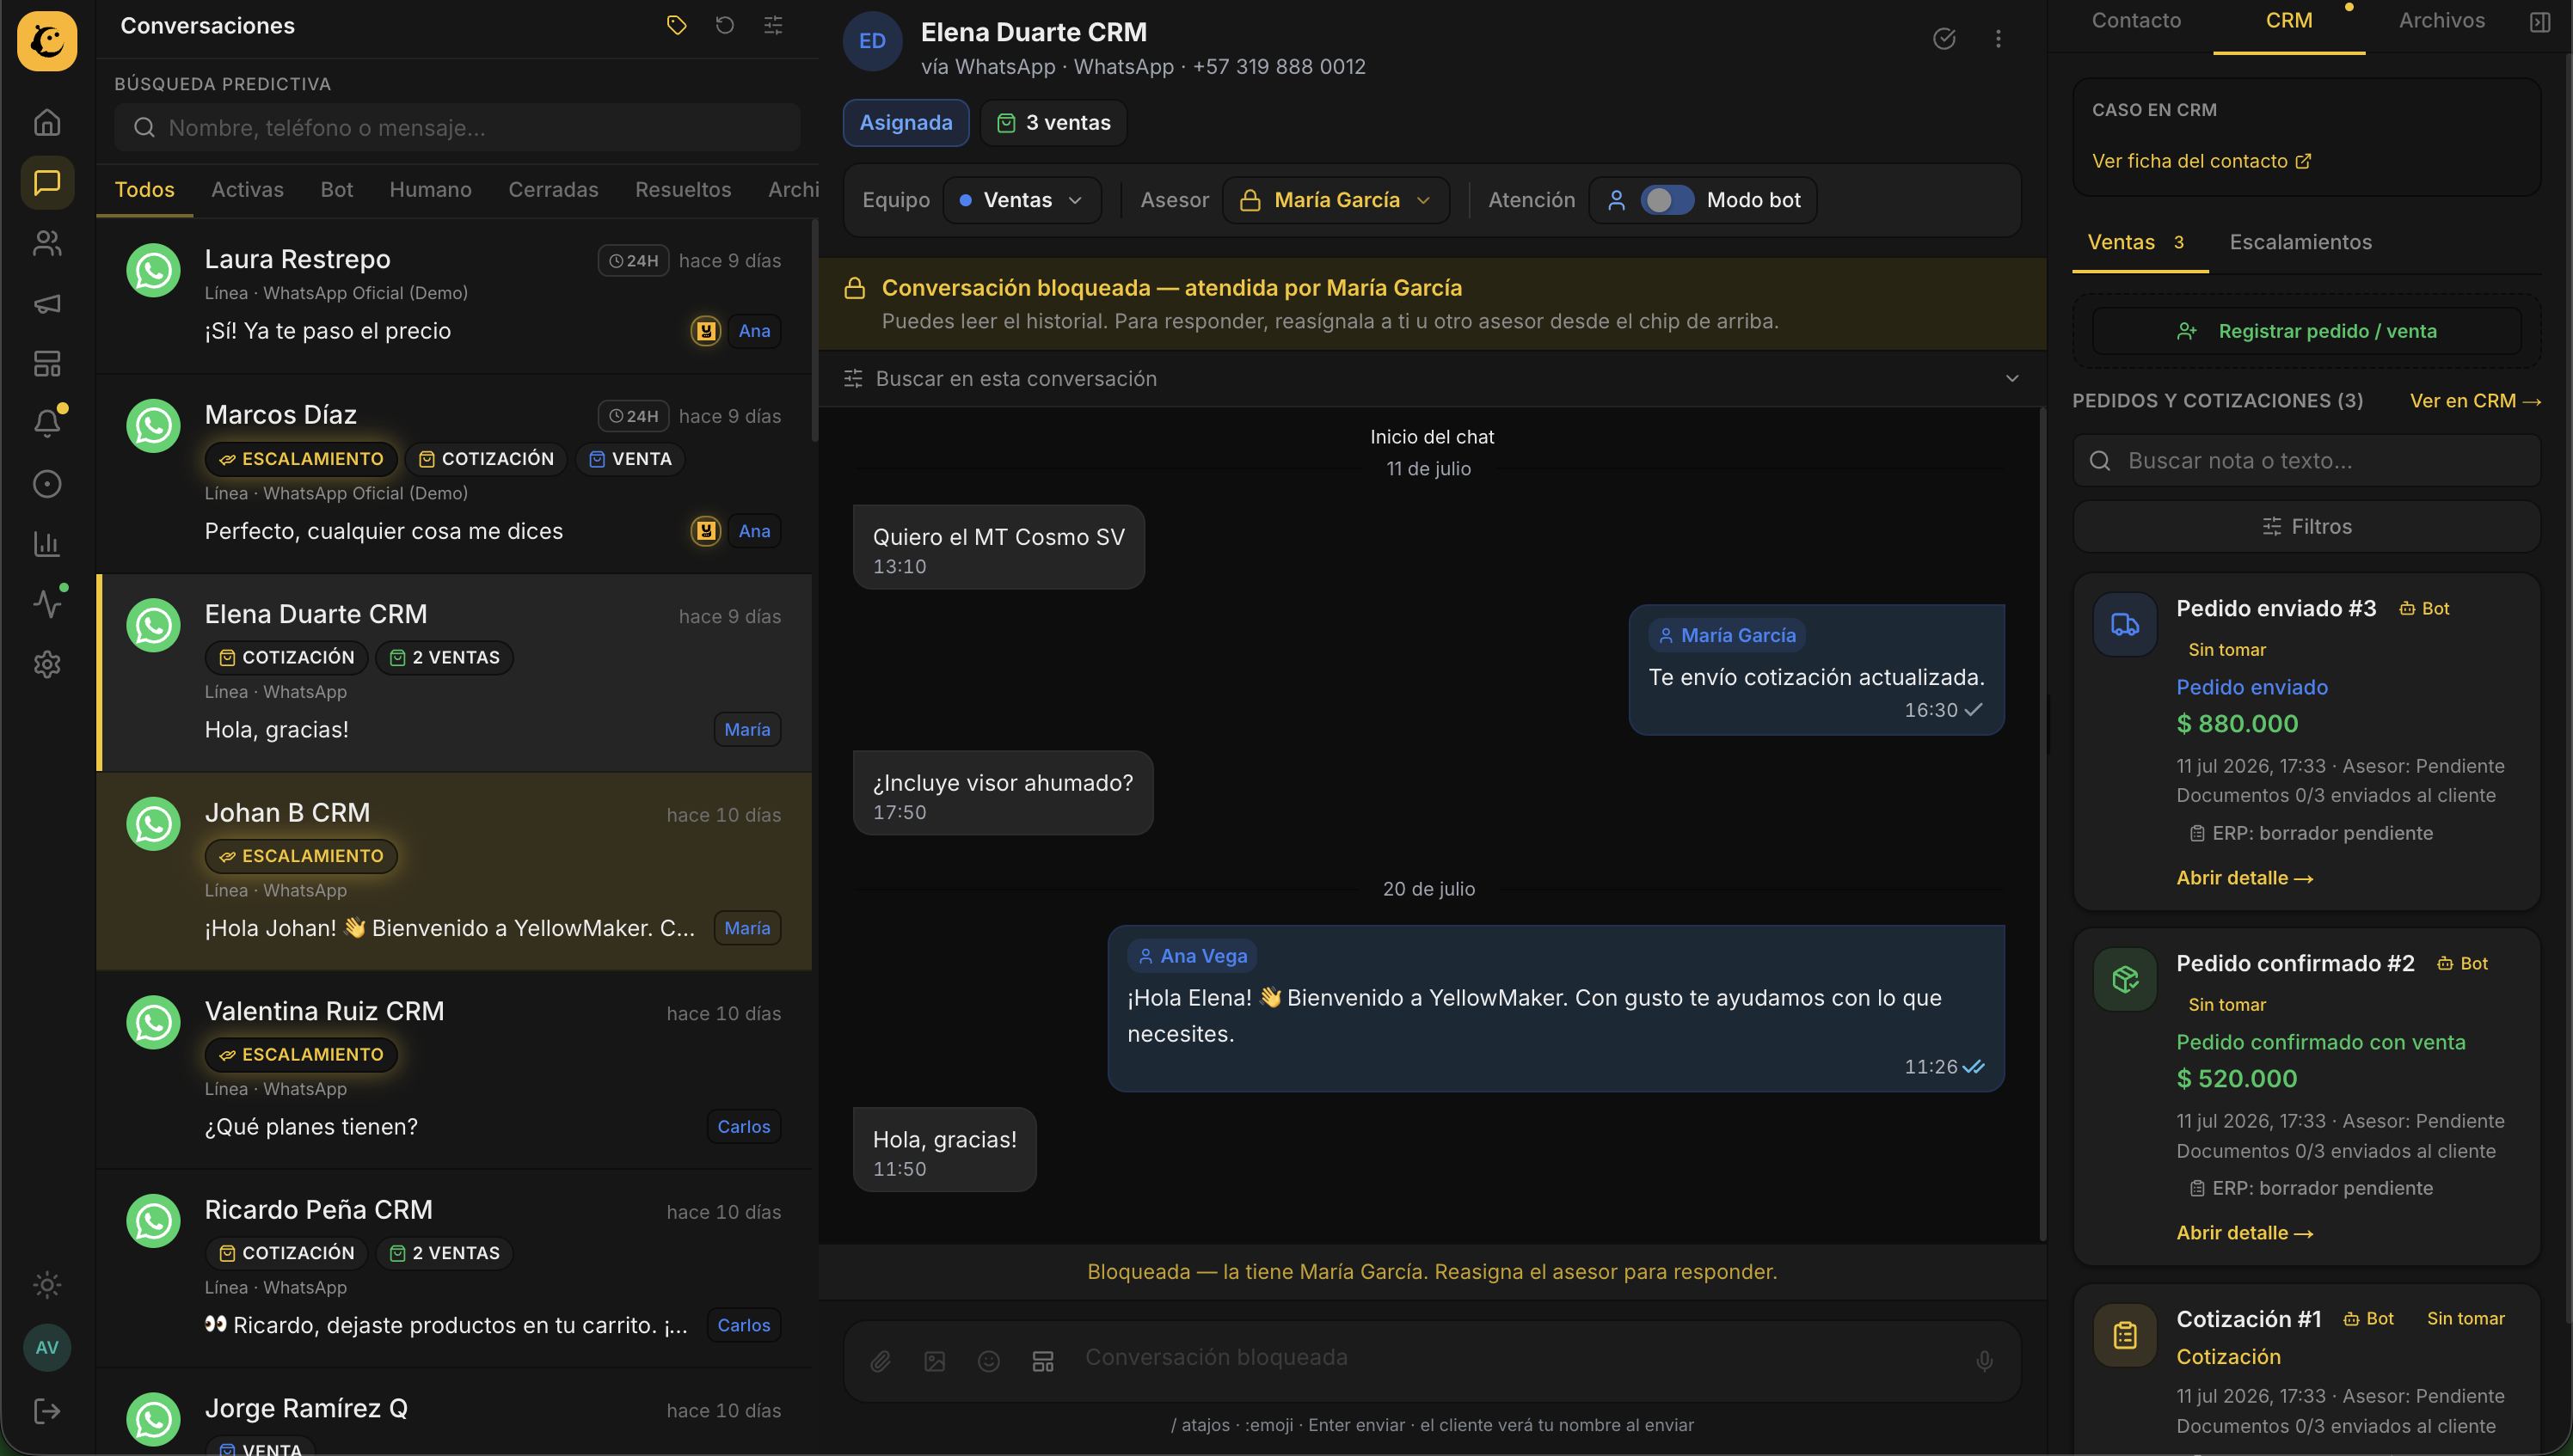Click the $ 880.000 amount
Image resolution: width=2573 pixels, height=1456 pixels.
(x=2237, y=724)
